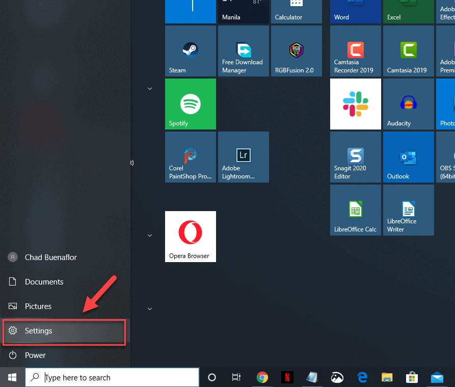Open Netflix from the taskbar

click(287, 377)
